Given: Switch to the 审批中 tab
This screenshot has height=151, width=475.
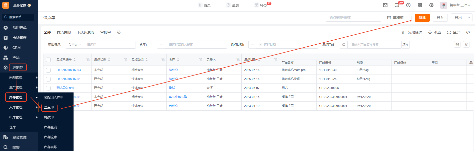Looking at the screenshot, I should (x=106, y=32).
